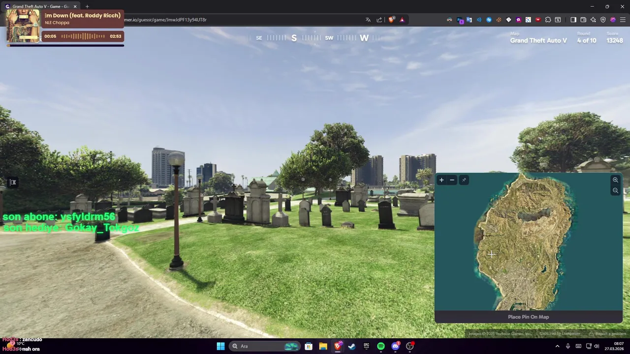Click the Report a problem link
630x354 pixels.
[x=607, y=334]
